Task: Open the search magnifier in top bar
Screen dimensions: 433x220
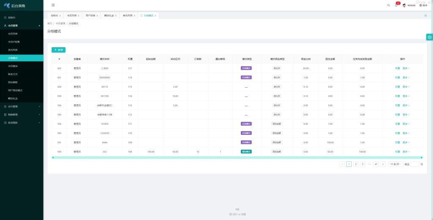Action: coord(389,5)
